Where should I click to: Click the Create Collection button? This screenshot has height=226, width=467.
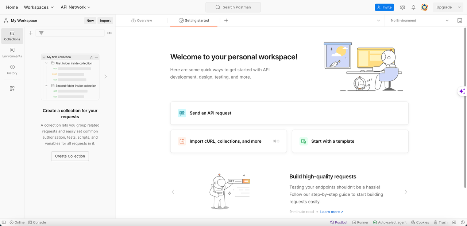(x=70, y=156)
